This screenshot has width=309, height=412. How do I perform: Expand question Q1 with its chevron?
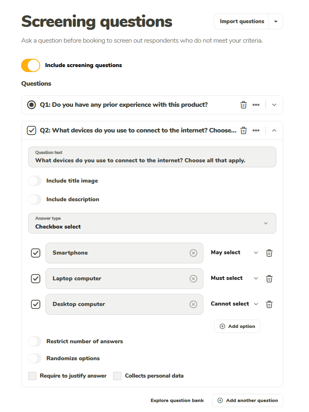[x=274, y=105]
